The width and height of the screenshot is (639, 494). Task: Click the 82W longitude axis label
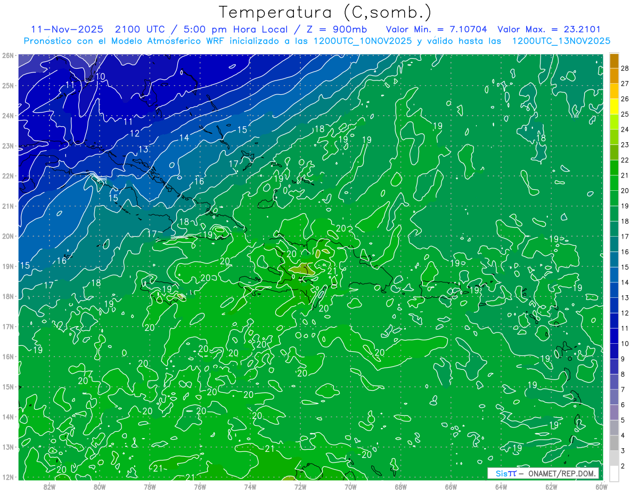(50, 487)
